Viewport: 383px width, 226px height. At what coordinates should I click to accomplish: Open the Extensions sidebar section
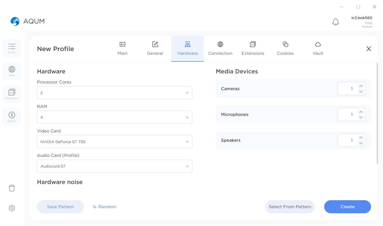[12, 94]
